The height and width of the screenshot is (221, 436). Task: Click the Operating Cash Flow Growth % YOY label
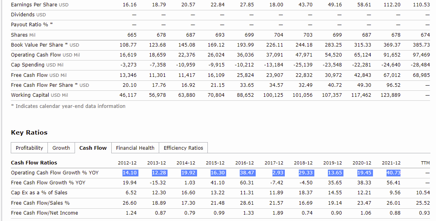point(55,172)
